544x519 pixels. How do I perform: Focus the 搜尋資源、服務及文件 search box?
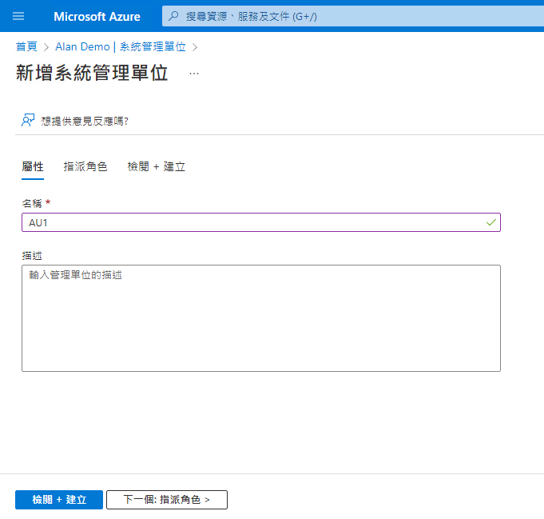(x=353, y=16)
